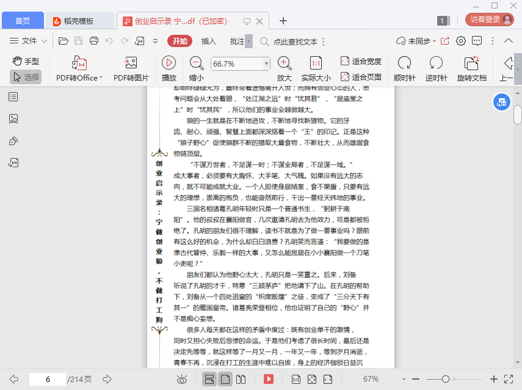Go to the next page arrow
The width and height of the screenshot is (522, 390).
coord(107,379)
